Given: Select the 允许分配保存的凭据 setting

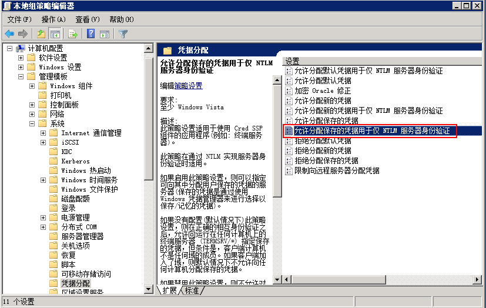Looking at the screenshot, I should coord(326,120).
